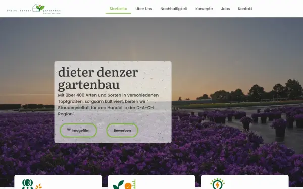Click the plant and ruler icon card
The image size is (303, 189).
(x=151, y=182)
